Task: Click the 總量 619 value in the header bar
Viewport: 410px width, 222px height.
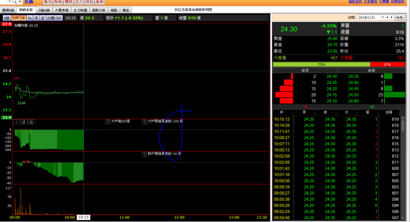Action: click(192, 18)
